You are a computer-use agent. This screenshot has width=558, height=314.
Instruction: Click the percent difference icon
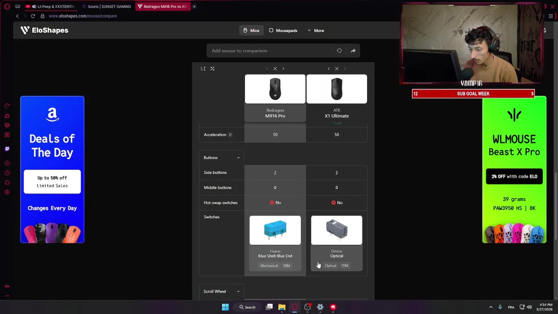[x=212, y=68]
